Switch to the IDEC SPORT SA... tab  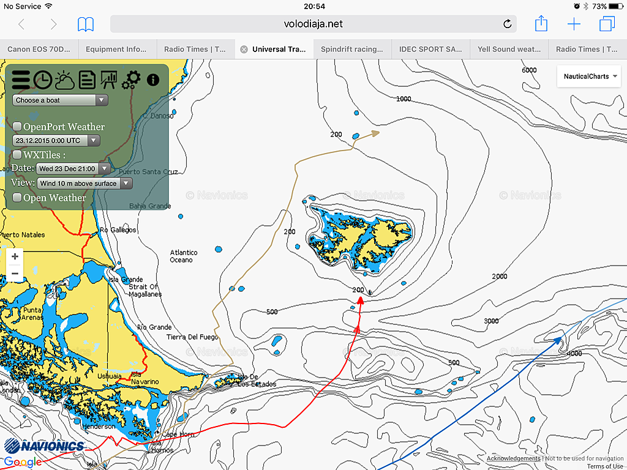[430, 49]
